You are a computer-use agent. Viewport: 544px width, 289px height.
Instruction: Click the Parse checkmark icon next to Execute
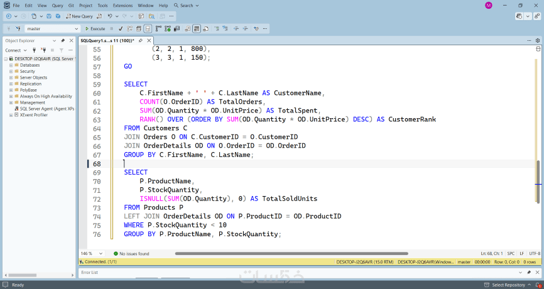[121, 29]
